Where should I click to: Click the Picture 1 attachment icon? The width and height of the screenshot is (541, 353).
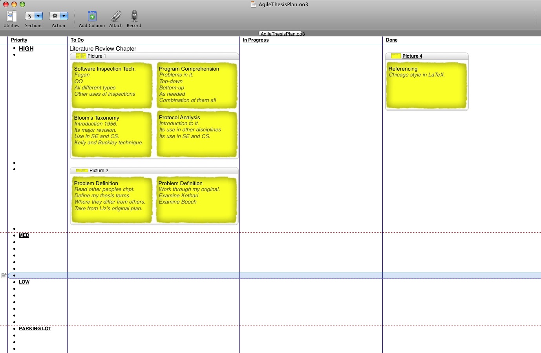pyautogui.click(x=81, y=56)
